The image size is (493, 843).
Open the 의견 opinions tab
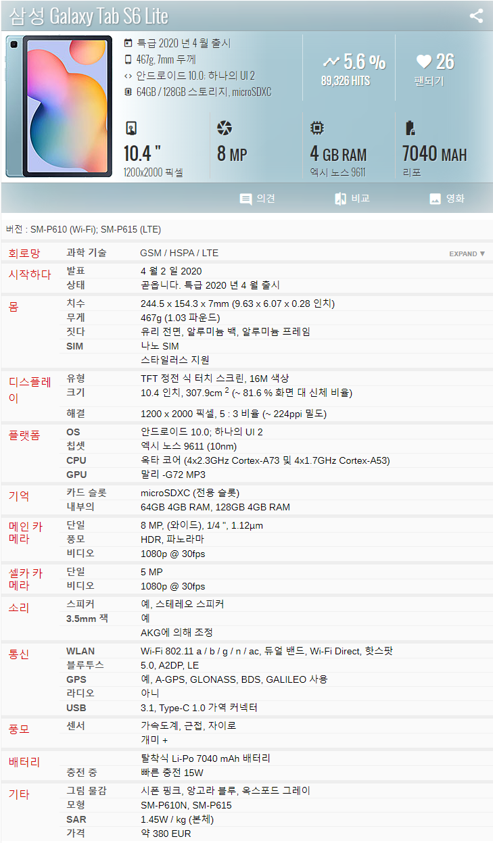pyautogui.click(x=258, y=199)
